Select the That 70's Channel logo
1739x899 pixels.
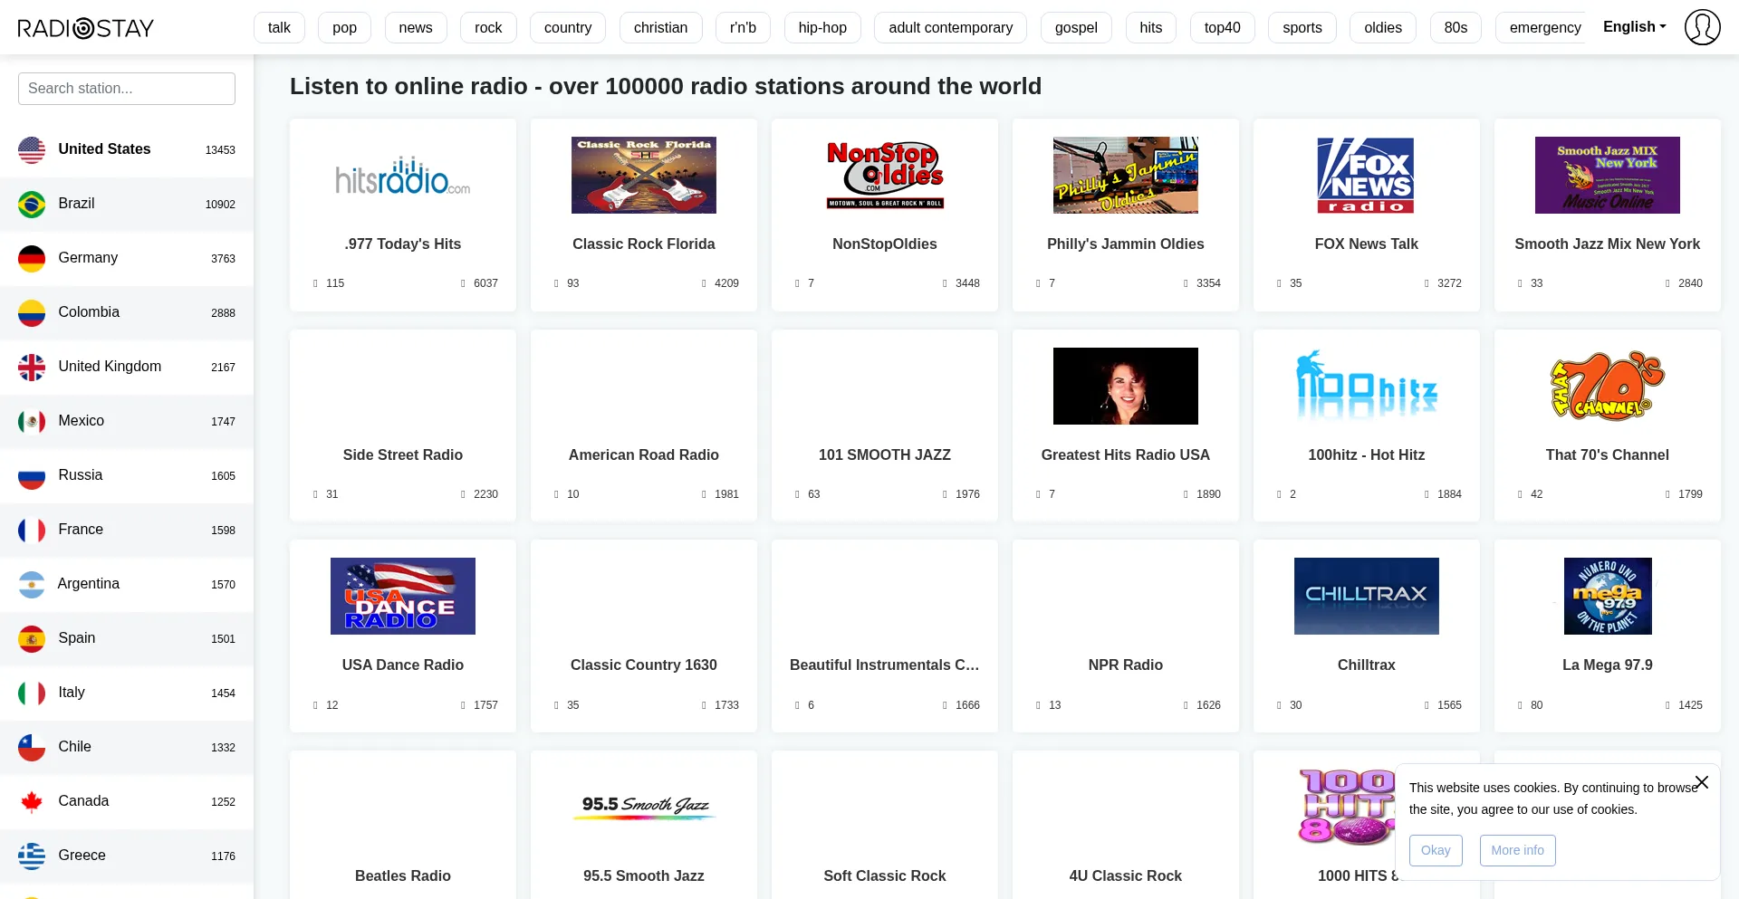pyautogui.click(x=1607, y=386)
